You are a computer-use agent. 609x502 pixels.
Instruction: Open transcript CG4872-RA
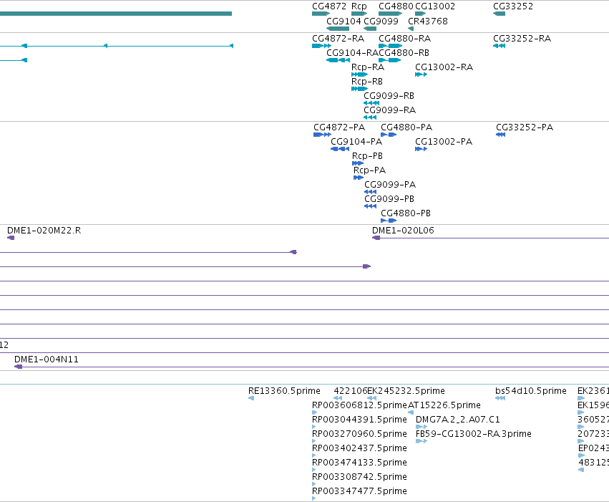click(338, 39)
